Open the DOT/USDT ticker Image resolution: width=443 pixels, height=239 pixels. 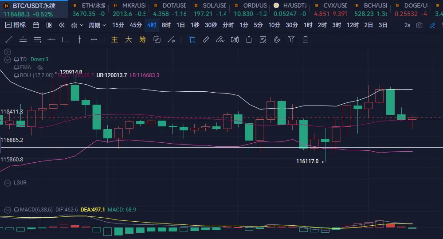(x=169, y=10)
